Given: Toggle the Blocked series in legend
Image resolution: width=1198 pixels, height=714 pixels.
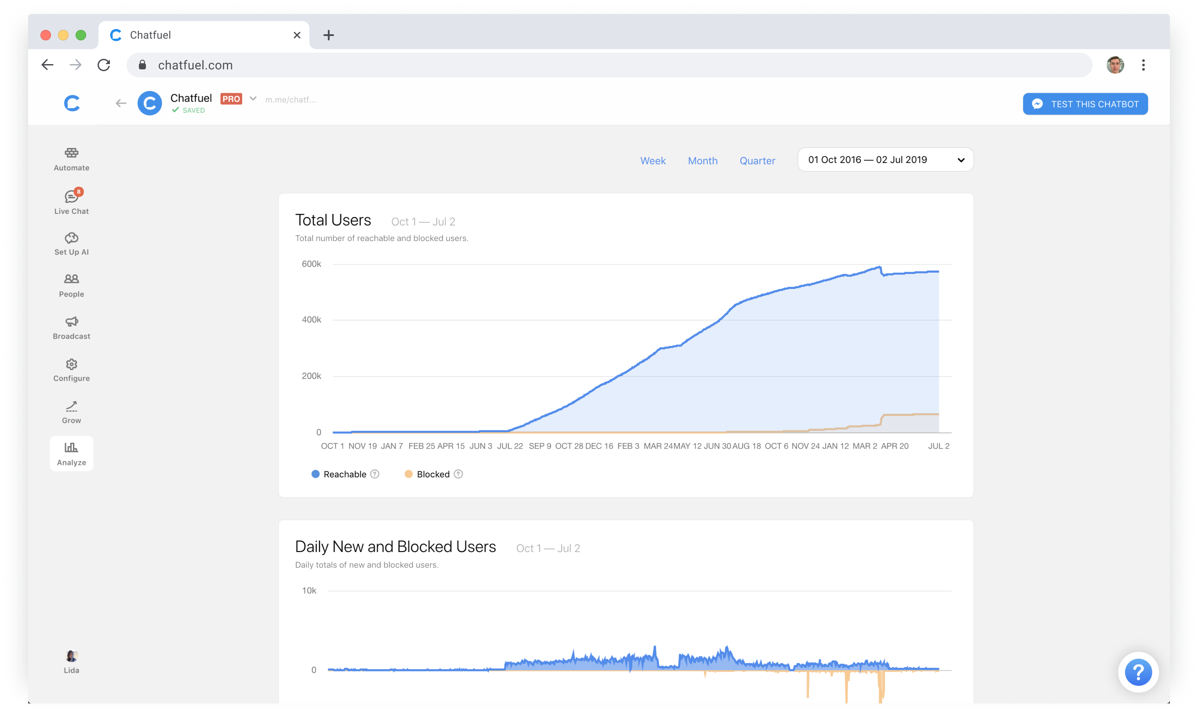Looking at the screenshot, I should [x=428, y=474].
